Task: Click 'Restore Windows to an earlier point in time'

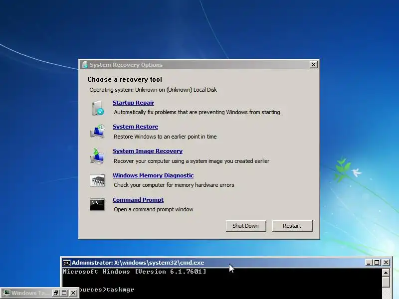Action: click(x=165, y=137)
